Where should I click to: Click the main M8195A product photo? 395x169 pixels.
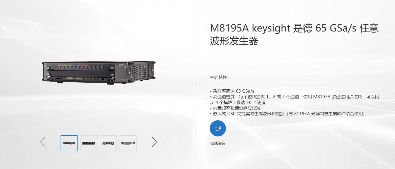click(x=99, y=73)
